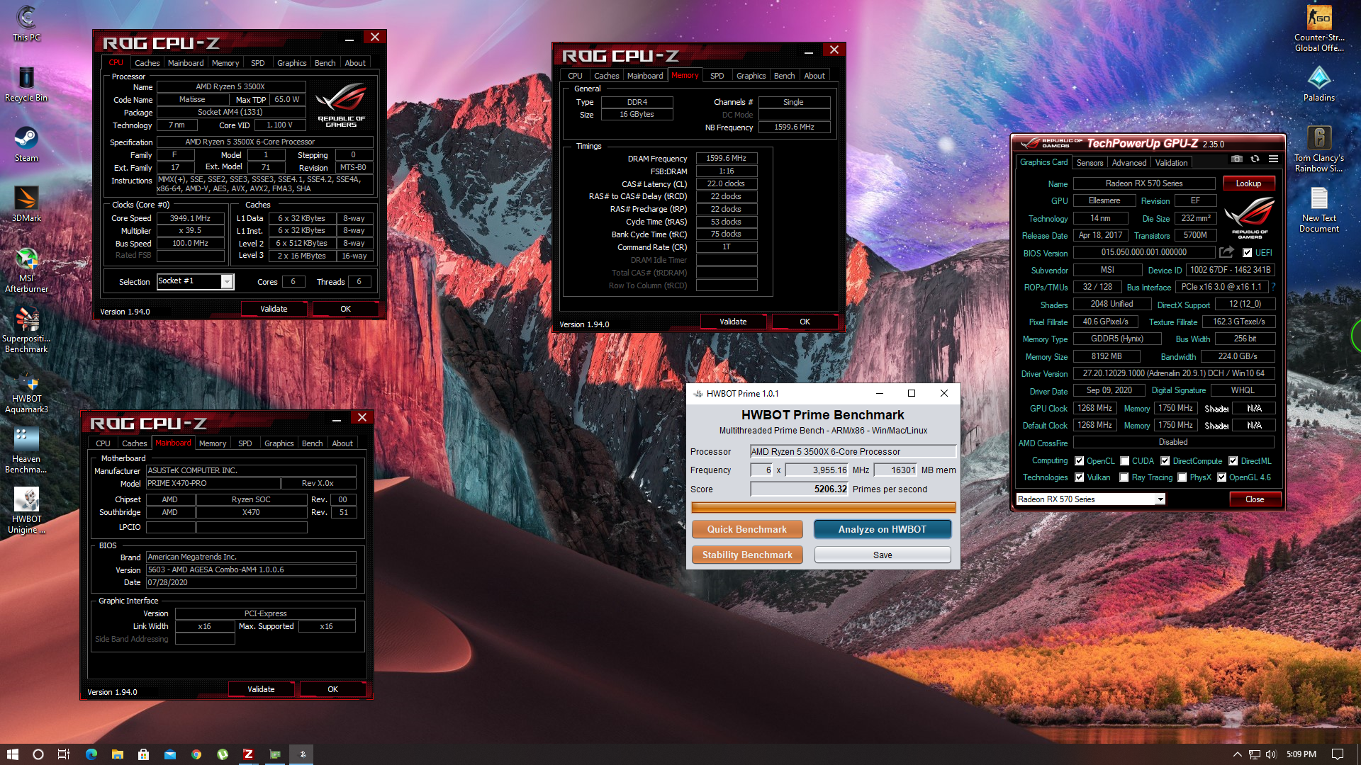The image size is (1361, 765).
Task: Click the AMD CrossFire Disabled field
Action: coord(1173,442)
